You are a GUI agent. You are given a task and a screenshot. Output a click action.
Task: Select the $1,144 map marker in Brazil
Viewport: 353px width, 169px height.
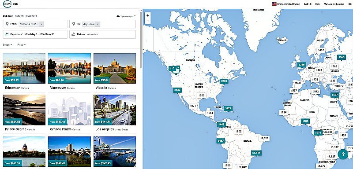[x=256, y=153]
